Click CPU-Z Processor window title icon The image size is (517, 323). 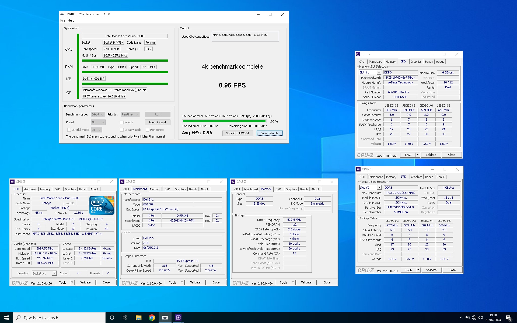[12, 182]
